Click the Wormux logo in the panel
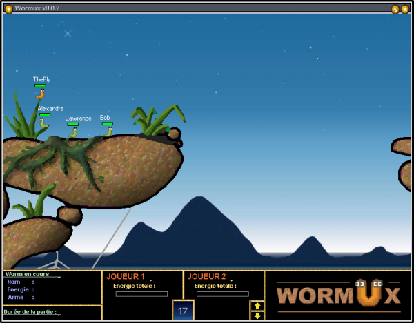The width and height of the screenshot is (414, 323). pos(338,295)
